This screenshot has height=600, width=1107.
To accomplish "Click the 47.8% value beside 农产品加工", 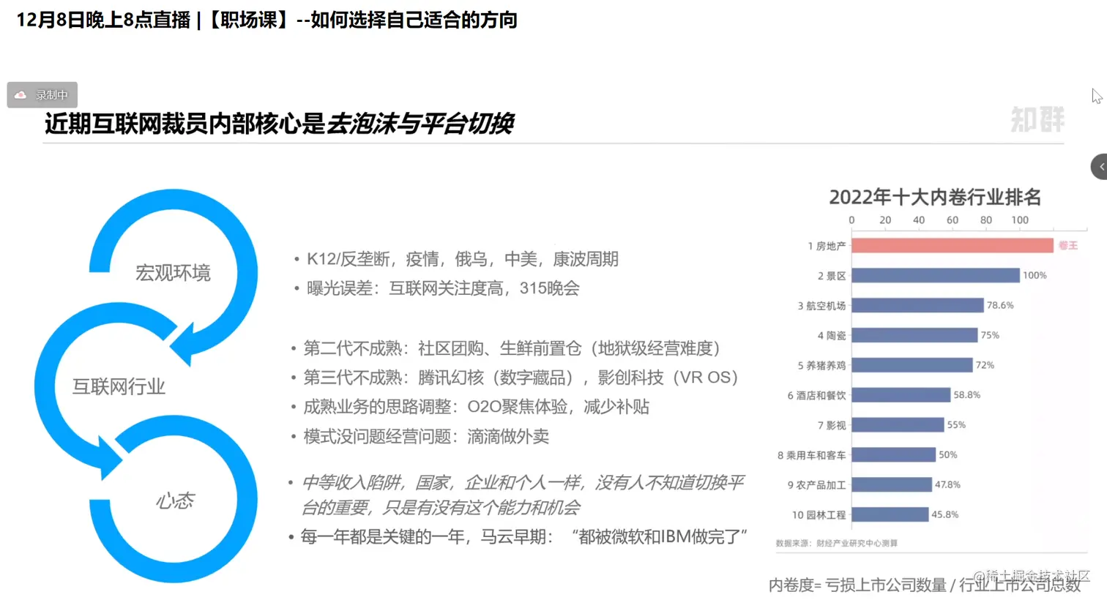I will (947, 485).
